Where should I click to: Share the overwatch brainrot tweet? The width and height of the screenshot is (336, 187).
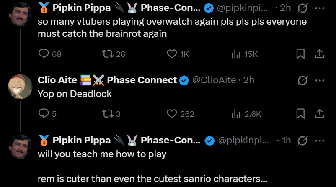tap(319, 54)
